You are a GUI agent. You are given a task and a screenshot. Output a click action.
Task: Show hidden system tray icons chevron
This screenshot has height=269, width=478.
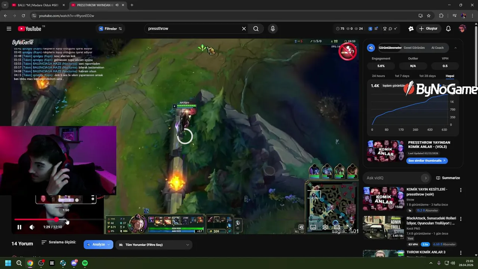[x=431, y=263]
